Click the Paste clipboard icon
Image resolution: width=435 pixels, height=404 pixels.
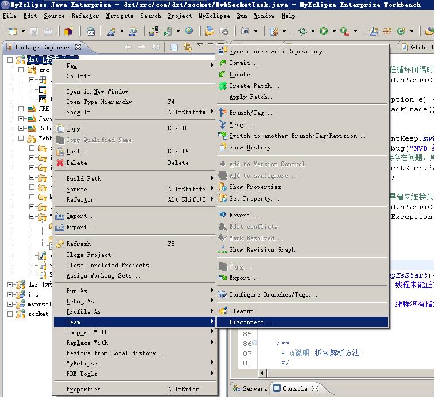(60, 152)
